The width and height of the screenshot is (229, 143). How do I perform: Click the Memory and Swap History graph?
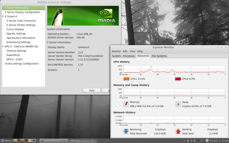(174, 93)
